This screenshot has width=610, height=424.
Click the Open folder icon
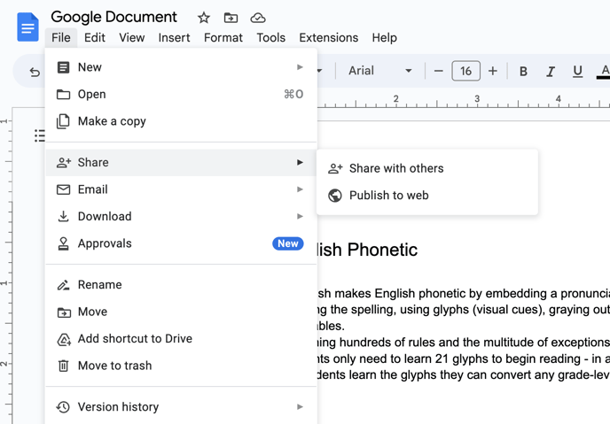tap(64, 95)
